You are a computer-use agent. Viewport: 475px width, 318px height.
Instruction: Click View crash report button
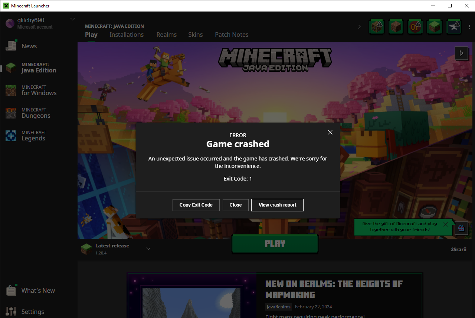(277, 205)
